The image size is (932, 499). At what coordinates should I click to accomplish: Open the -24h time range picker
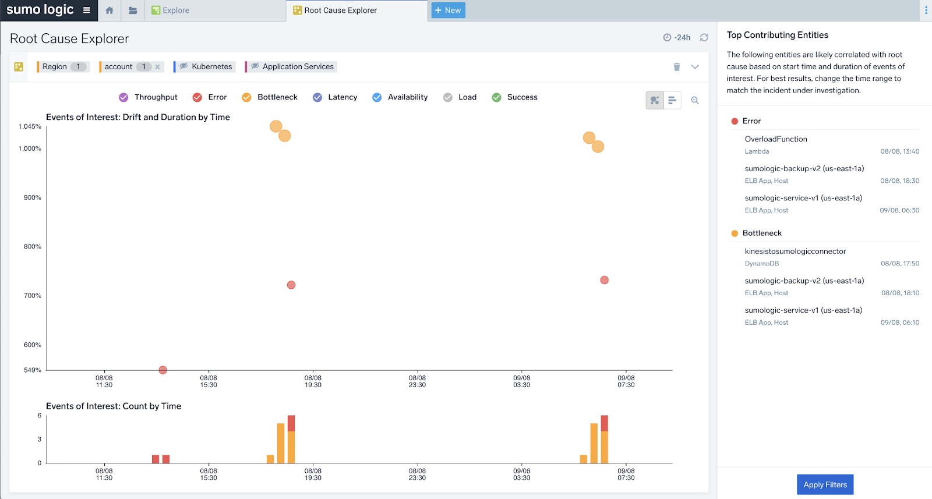677,37
